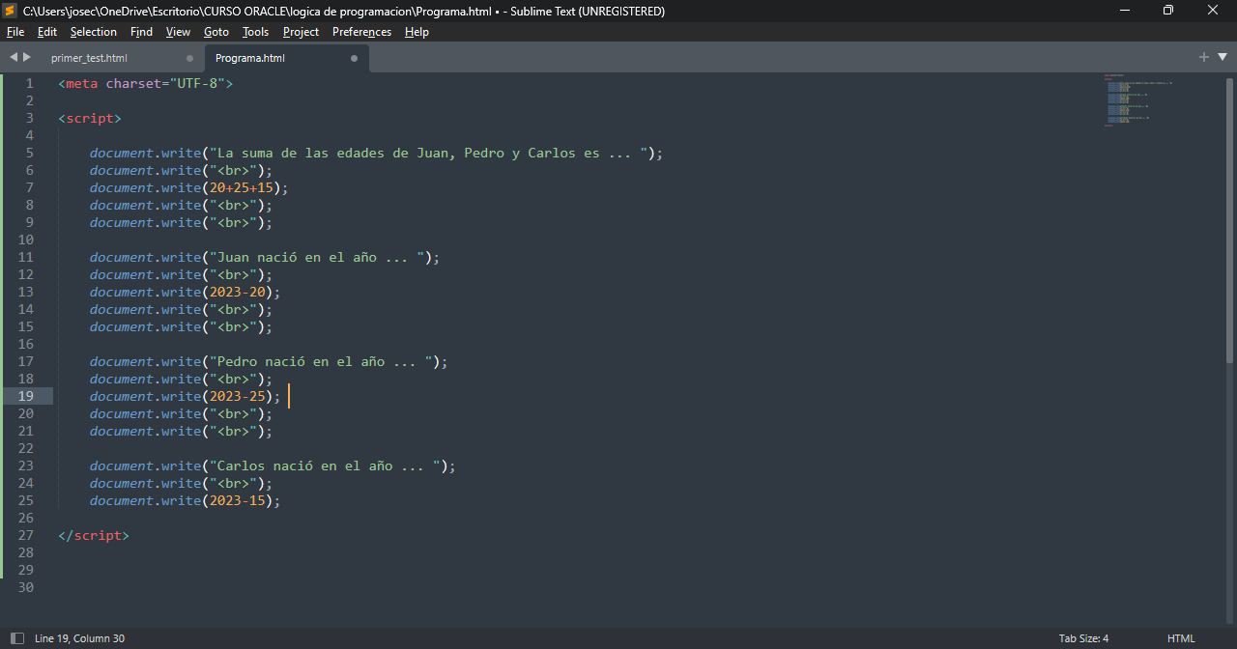The image size is (1237, 649).
Task: Open the Help menu
Action: coord(417,32)
